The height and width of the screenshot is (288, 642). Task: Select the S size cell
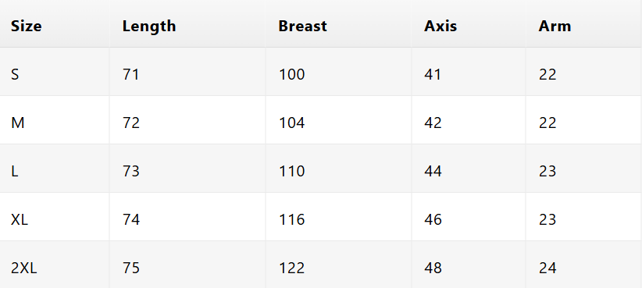pos(55,72)
